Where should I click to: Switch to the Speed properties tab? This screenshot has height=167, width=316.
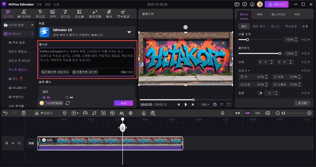[x=260, y=15]
